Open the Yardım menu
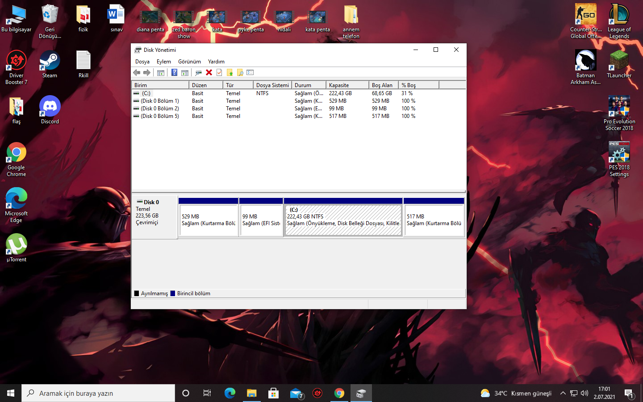This screenshot has width=643, height=402. coord(216,62)
